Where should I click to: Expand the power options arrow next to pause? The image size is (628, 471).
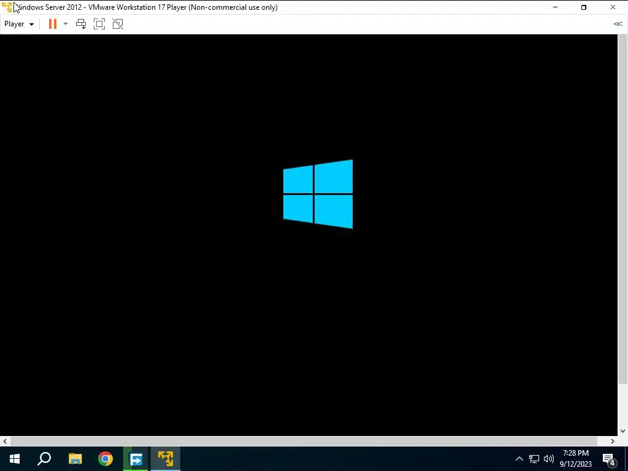66,24
